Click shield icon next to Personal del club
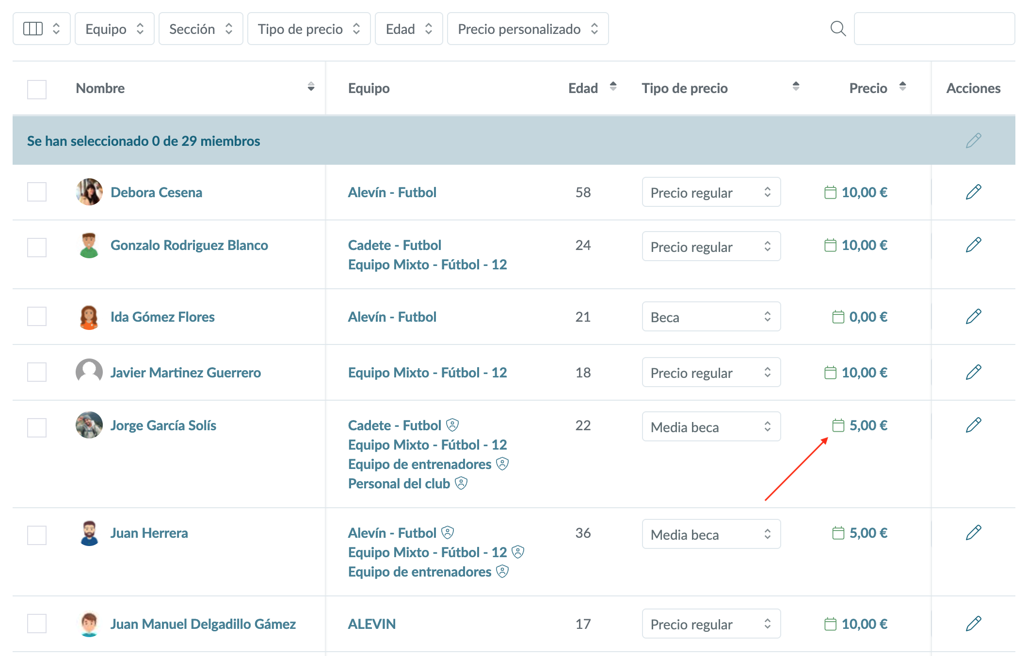The height and width of the screenshot is (656, 1028). tap(461, 483)
